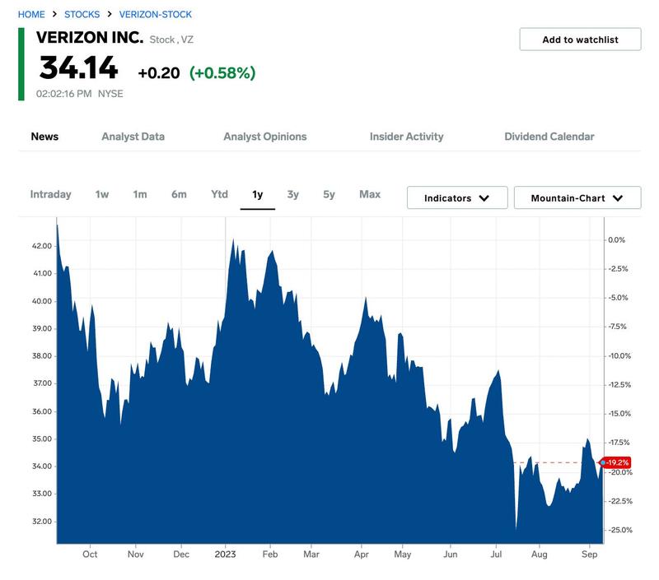Click the 42.00 y-axis price label
Screen dimensions: 659x580
pos(42,246)
